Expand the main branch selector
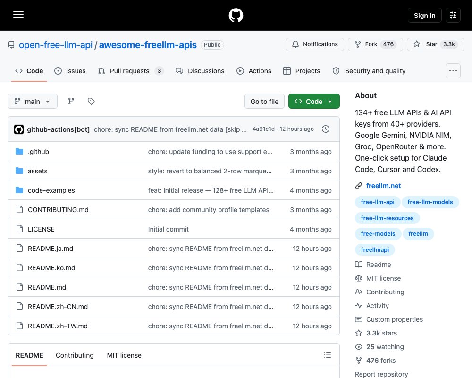This screenshot has width=472, height=378. pos(33,101)
